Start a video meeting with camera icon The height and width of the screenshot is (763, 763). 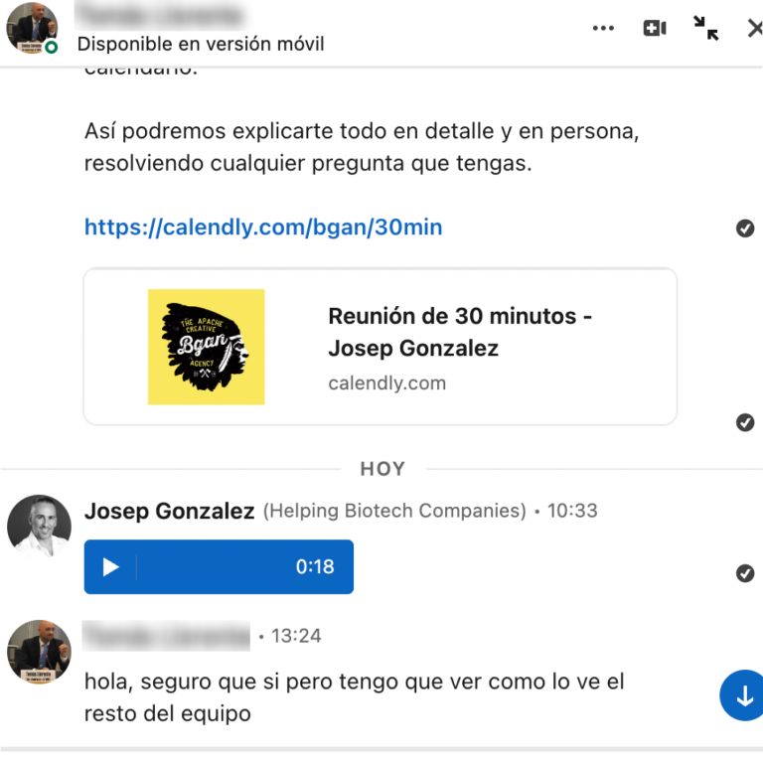pyautogui.click(x=655, y=28)
